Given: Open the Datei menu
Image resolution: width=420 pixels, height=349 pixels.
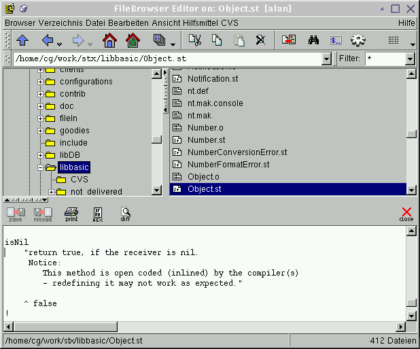Looking at the screenshot, I should pyautogui.click(x=95, y=23).
